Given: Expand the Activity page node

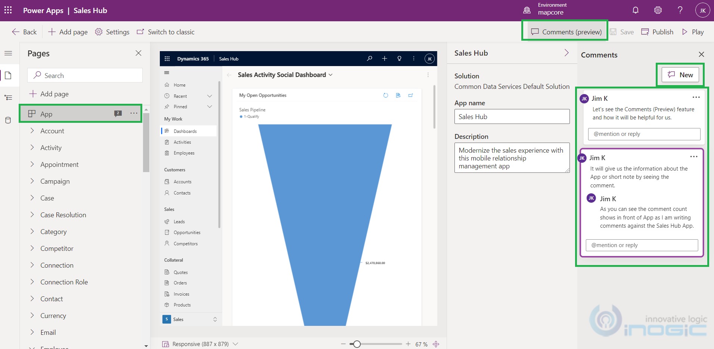Looking at the screenshot, I should (32, 147).
